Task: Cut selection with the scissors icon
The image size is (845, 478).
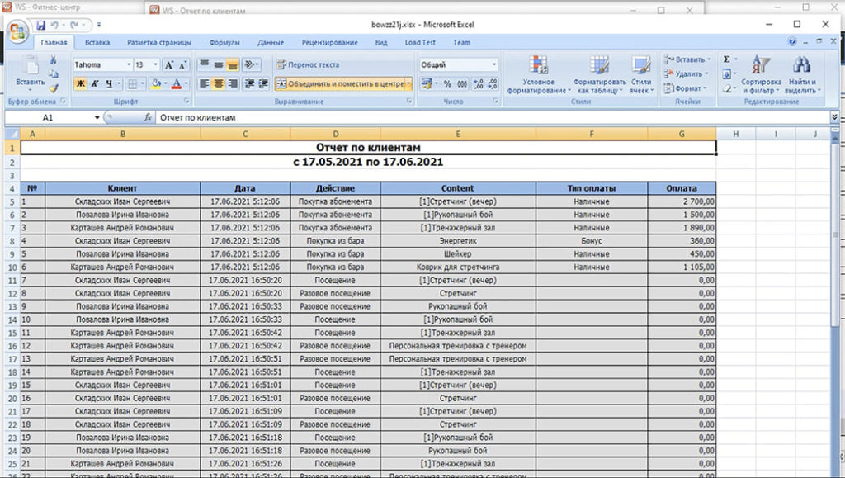Action: (x=54, y=59)
